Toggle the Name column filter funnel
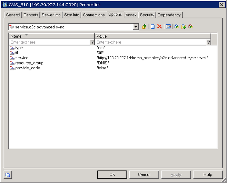 point(92,42)
